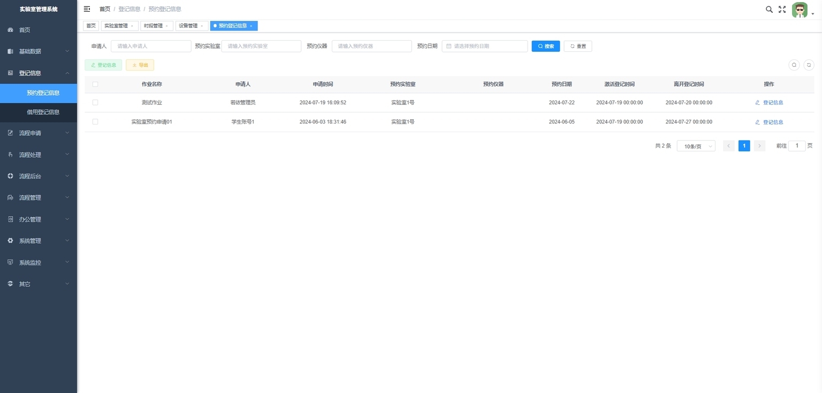Click the 前往 page number input
The height and width of the screenshot is (393, 822).
797,146
